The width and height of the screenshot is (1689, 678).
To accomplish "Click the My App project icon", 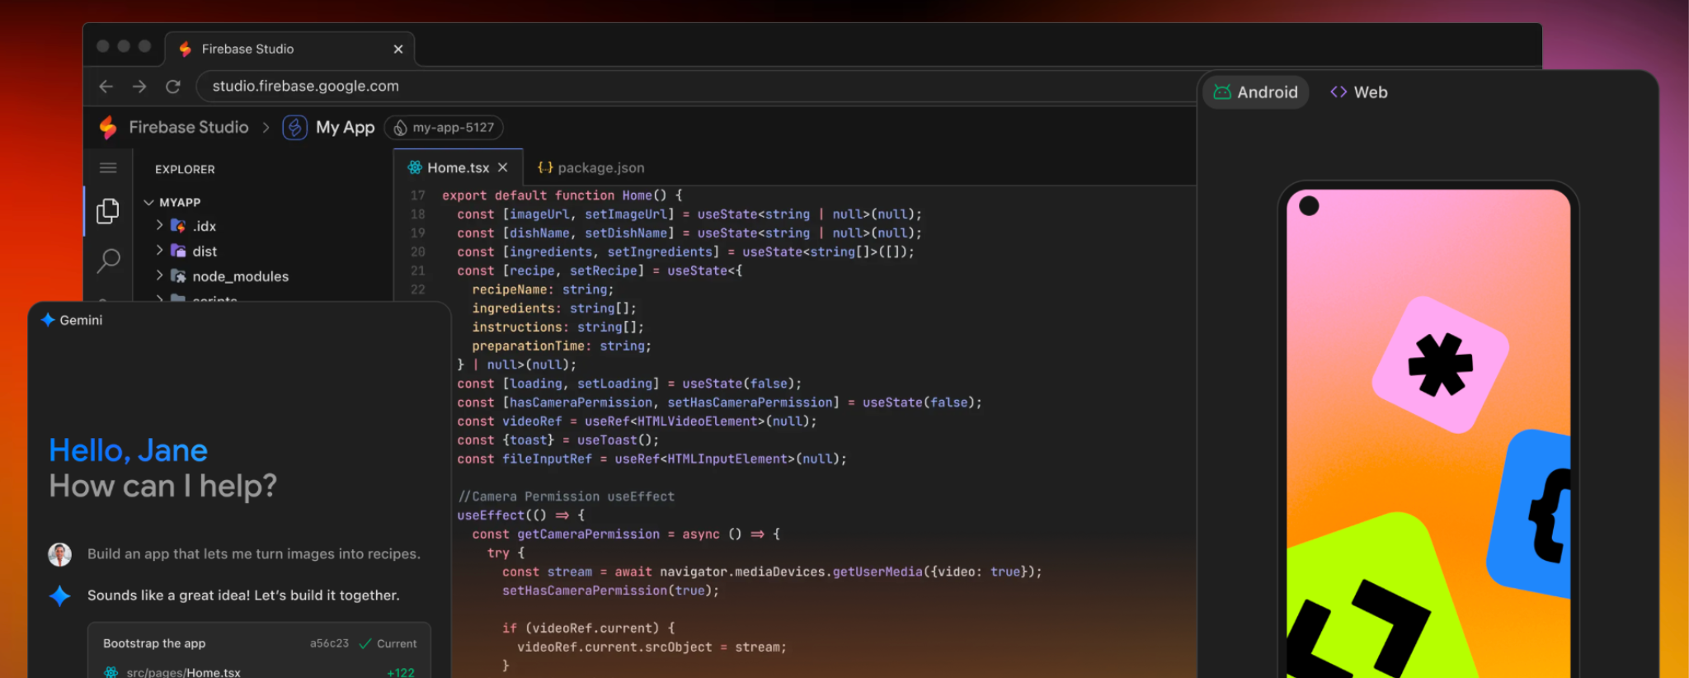I will pos(294,128).
